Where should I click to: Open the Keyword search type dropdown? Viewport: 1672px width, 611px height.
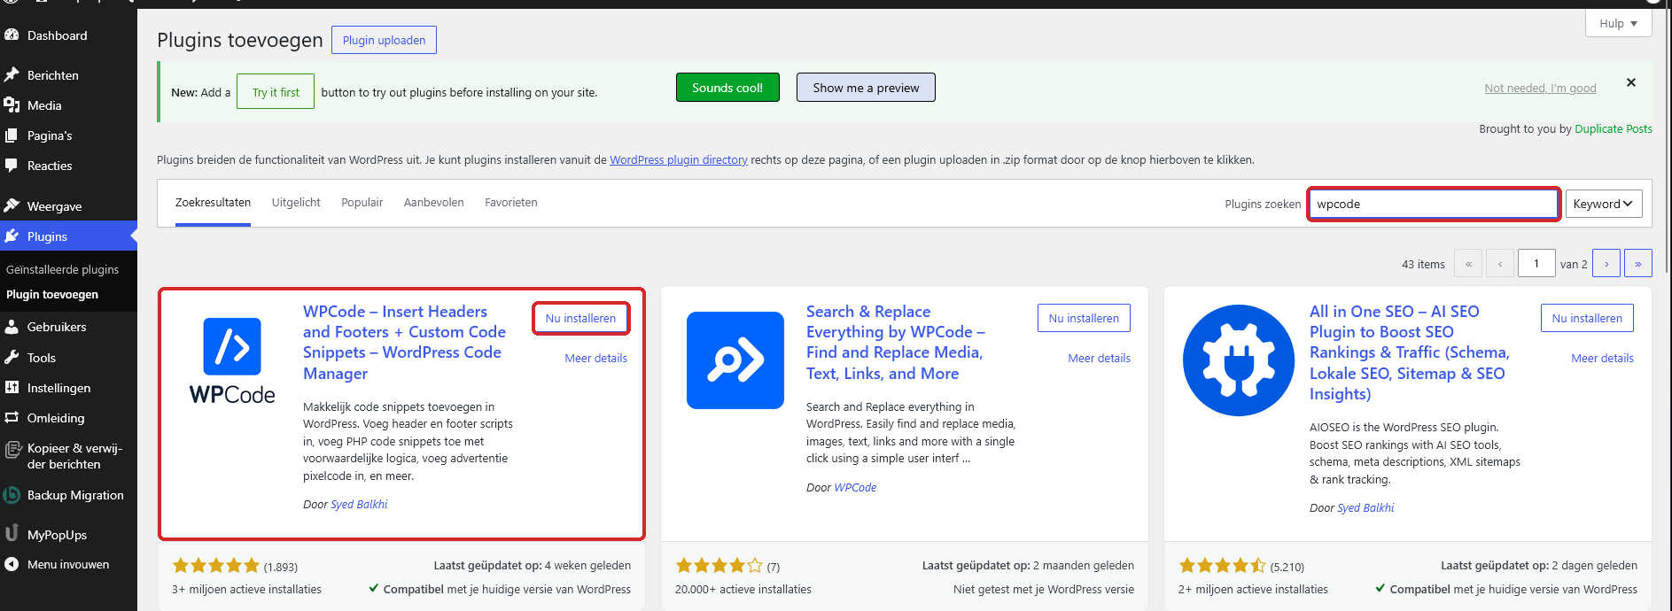[x=1604, y=204]
